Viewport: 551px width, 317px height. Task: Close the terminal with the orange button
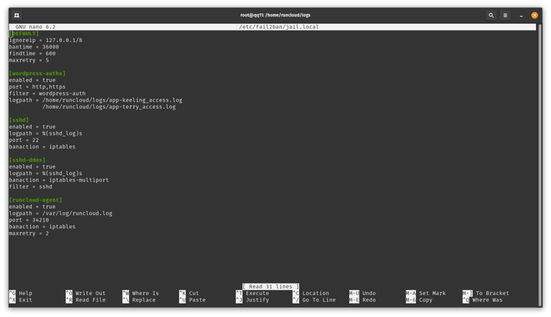pos(534,15)
